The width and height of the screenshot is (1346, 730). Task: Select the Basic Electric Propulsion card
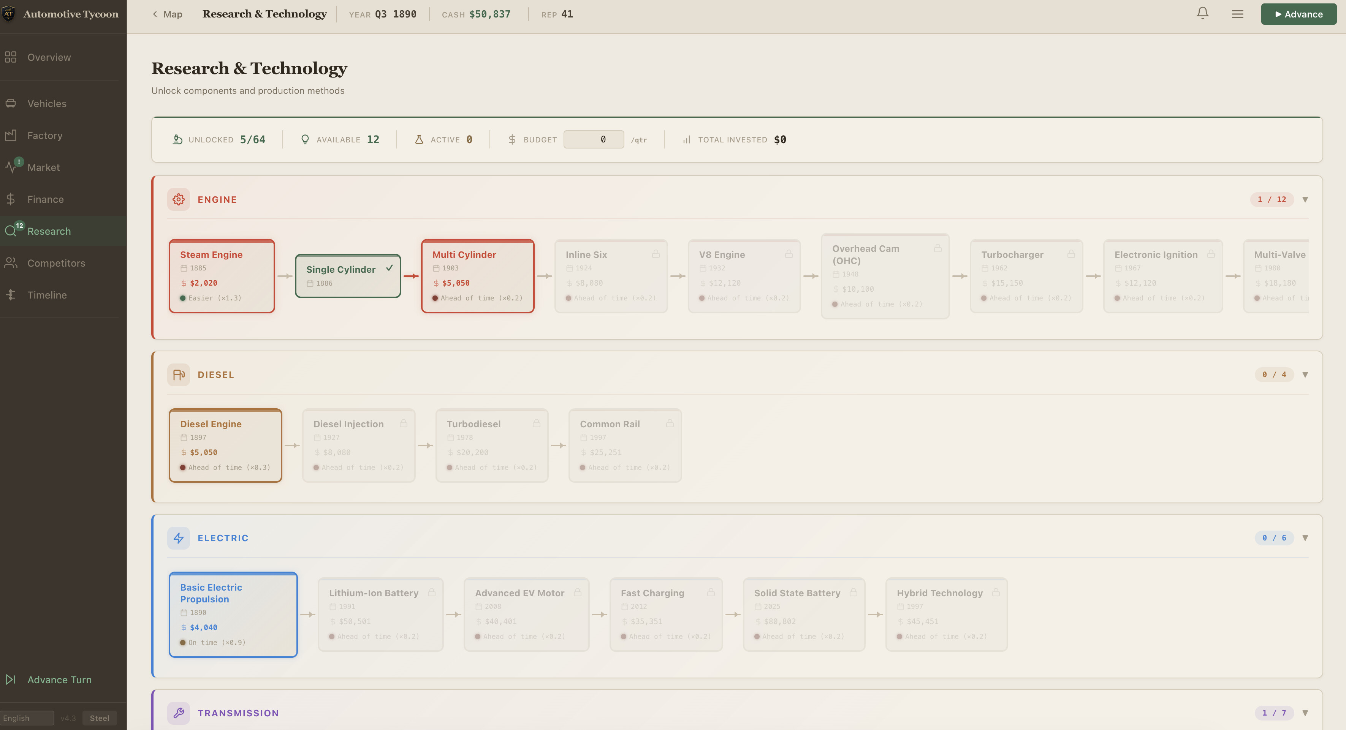233,615
